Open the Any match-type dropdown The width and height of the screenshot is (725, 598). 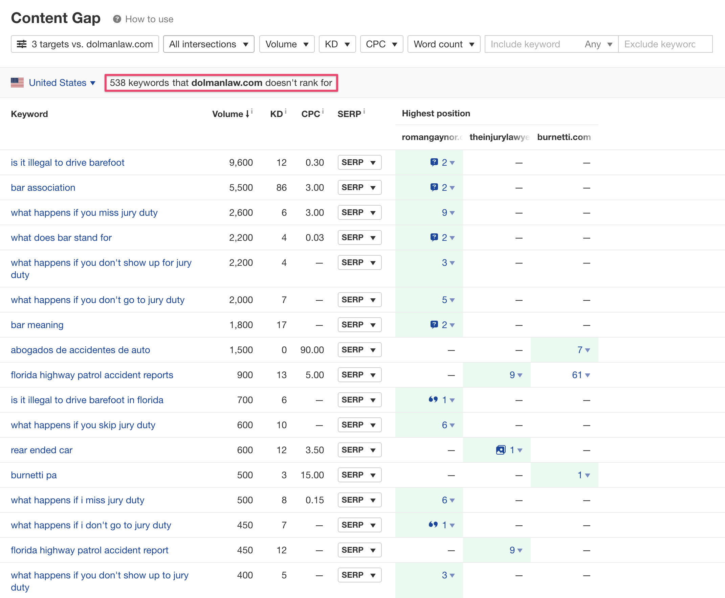click(x=598, y=44)
